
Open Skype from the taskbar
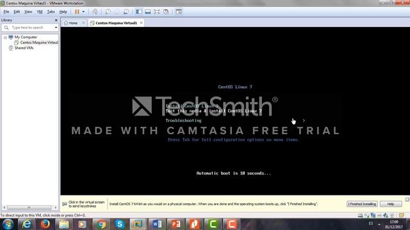click(120, 224)
